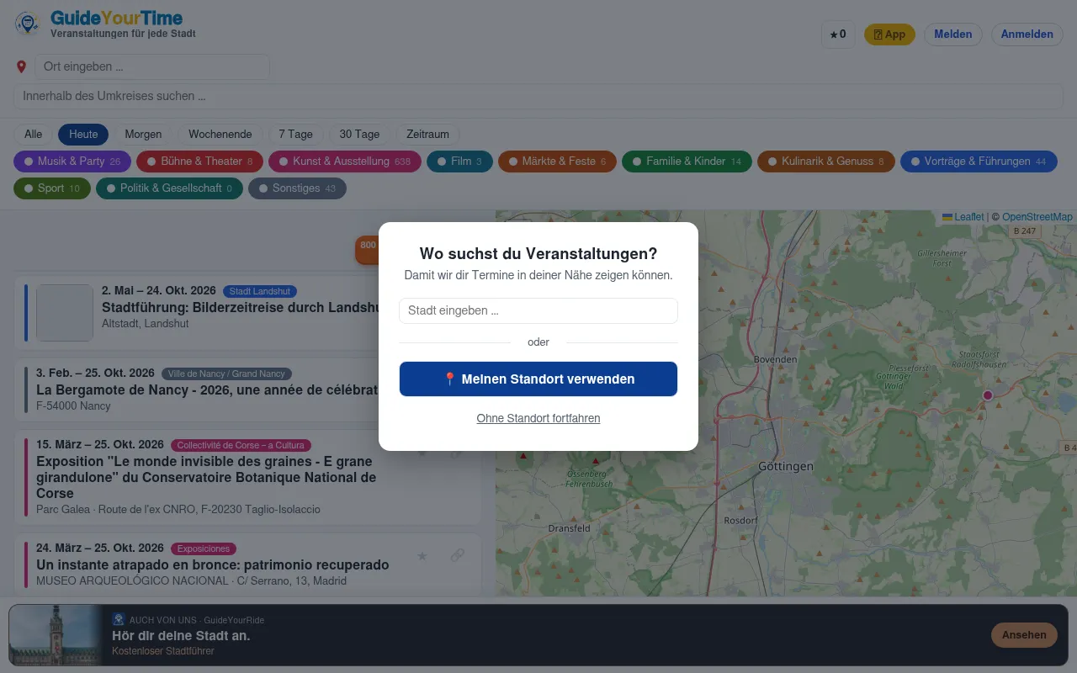Switch to the Morgen time filter
The width and height of the screenshot is (1077, 673).
(x=143, y=135)
